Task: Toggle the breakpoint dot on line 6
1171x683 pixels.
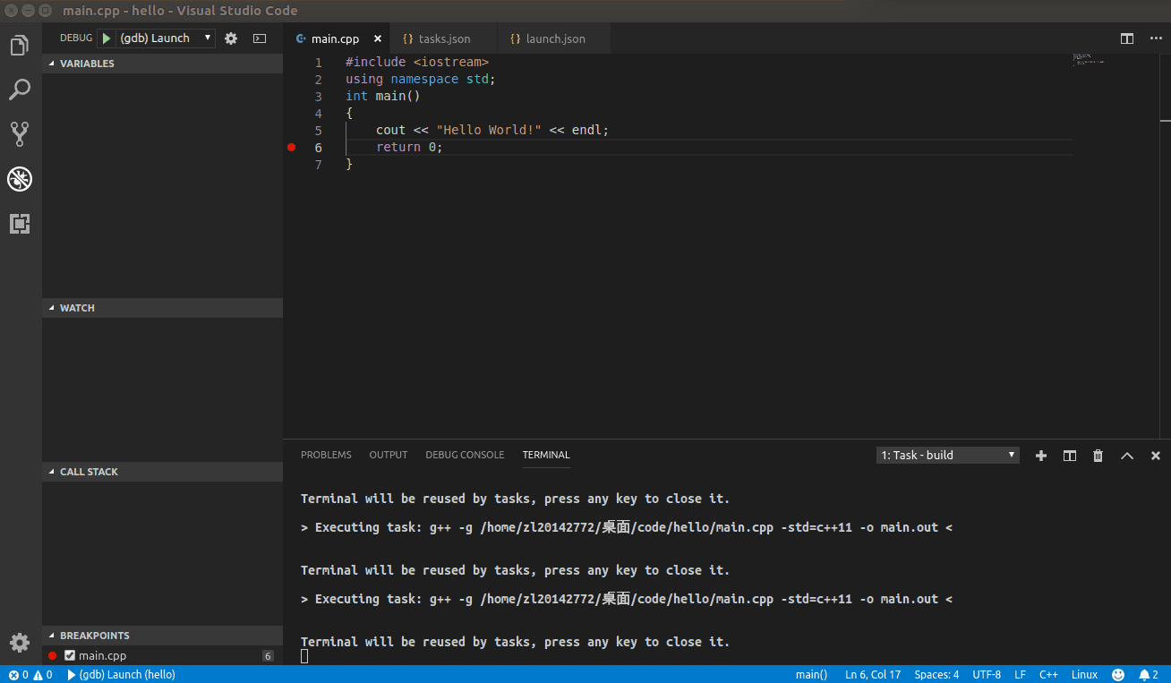Action: 291,148
